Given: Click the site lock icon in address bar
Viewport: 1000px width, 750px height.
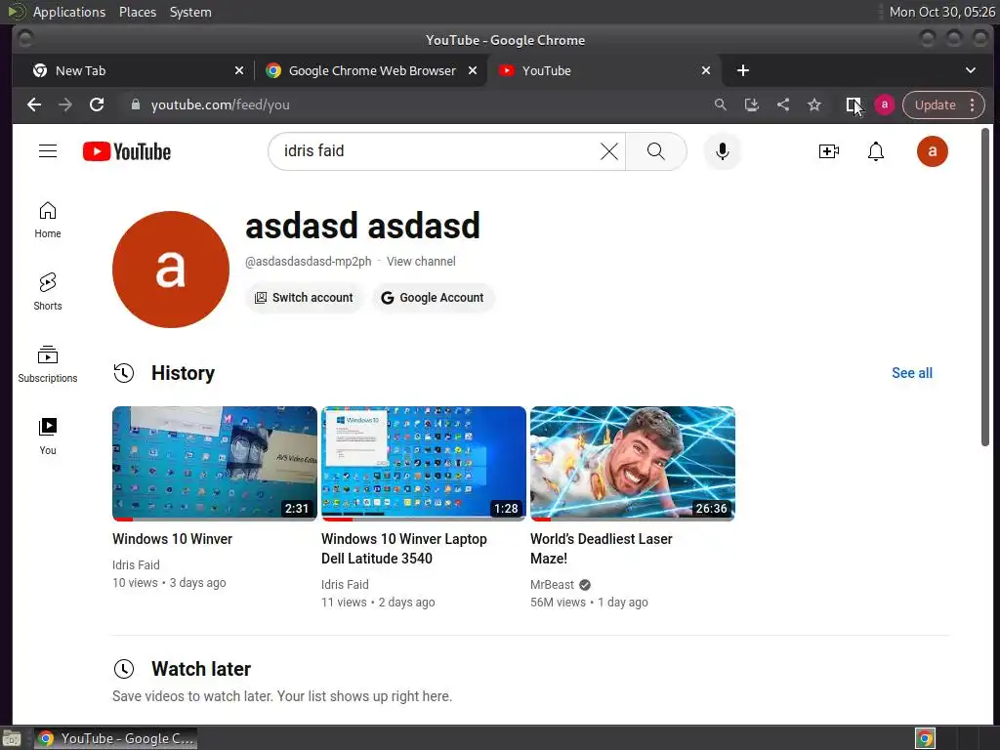Looking at the screenshot, I should [135, 104].
